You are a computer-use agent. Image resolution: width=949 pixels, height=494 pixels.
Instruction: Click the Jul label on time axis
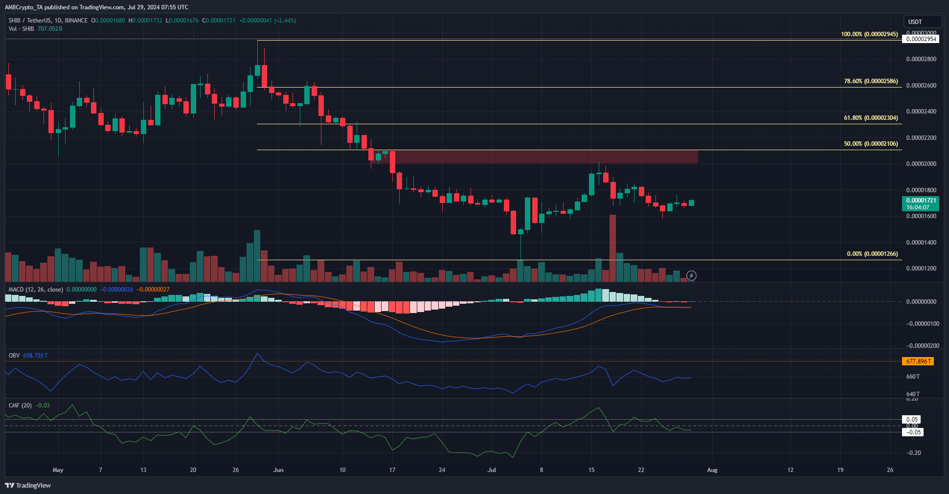pyautogui.click(x=492, y=470)
